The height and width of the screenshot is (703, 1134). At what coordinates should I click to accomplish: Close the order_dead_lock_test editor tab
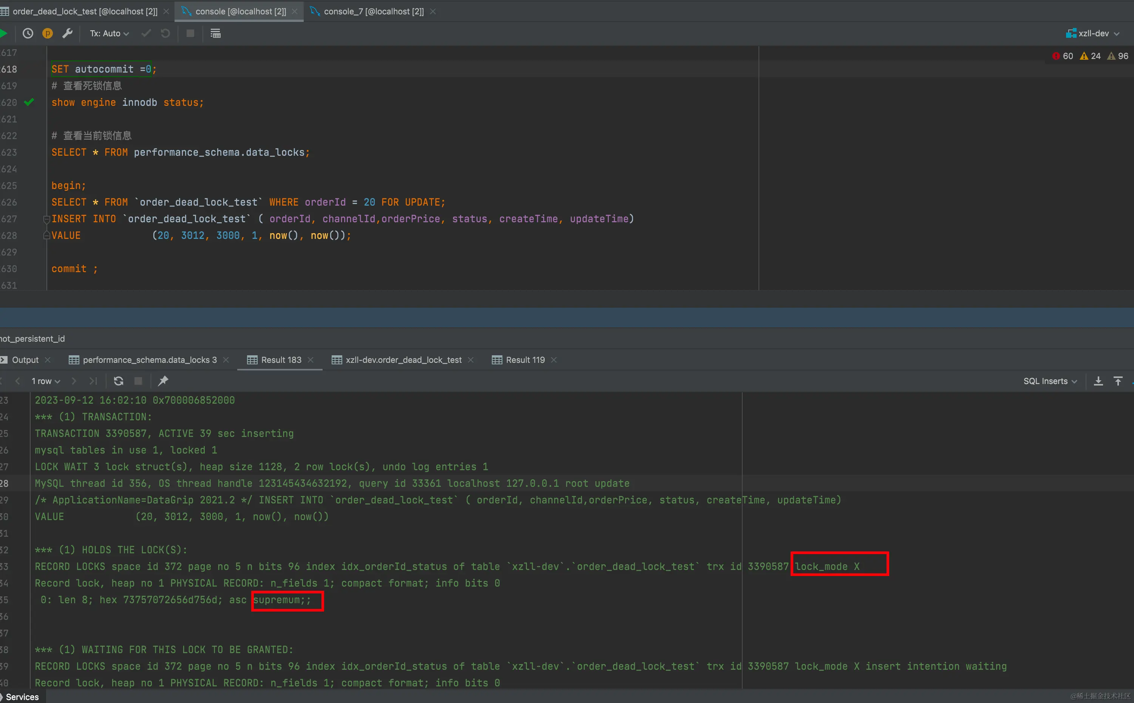pos(166,11)
